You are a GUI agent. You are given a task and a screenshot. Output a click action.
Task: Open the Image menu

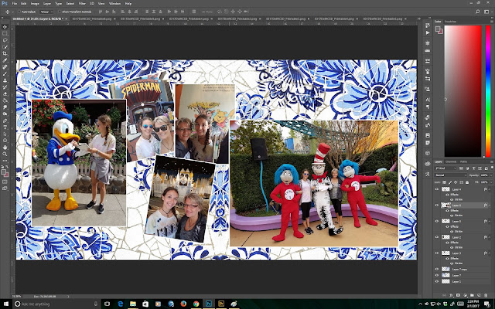pyautogui.click(x=35, y=3)
